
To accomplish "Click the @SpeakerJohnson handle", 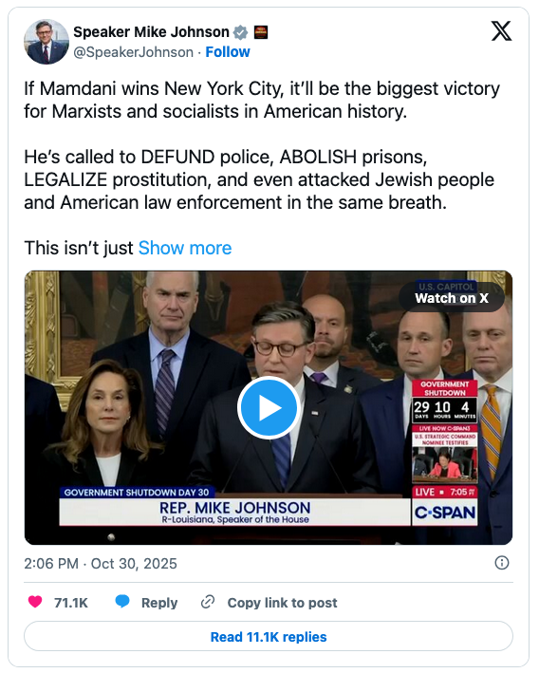I will tap(134, 52).
